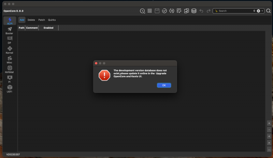
Task: Save config with floppy disk icon
Action: (x=157, y=11)
